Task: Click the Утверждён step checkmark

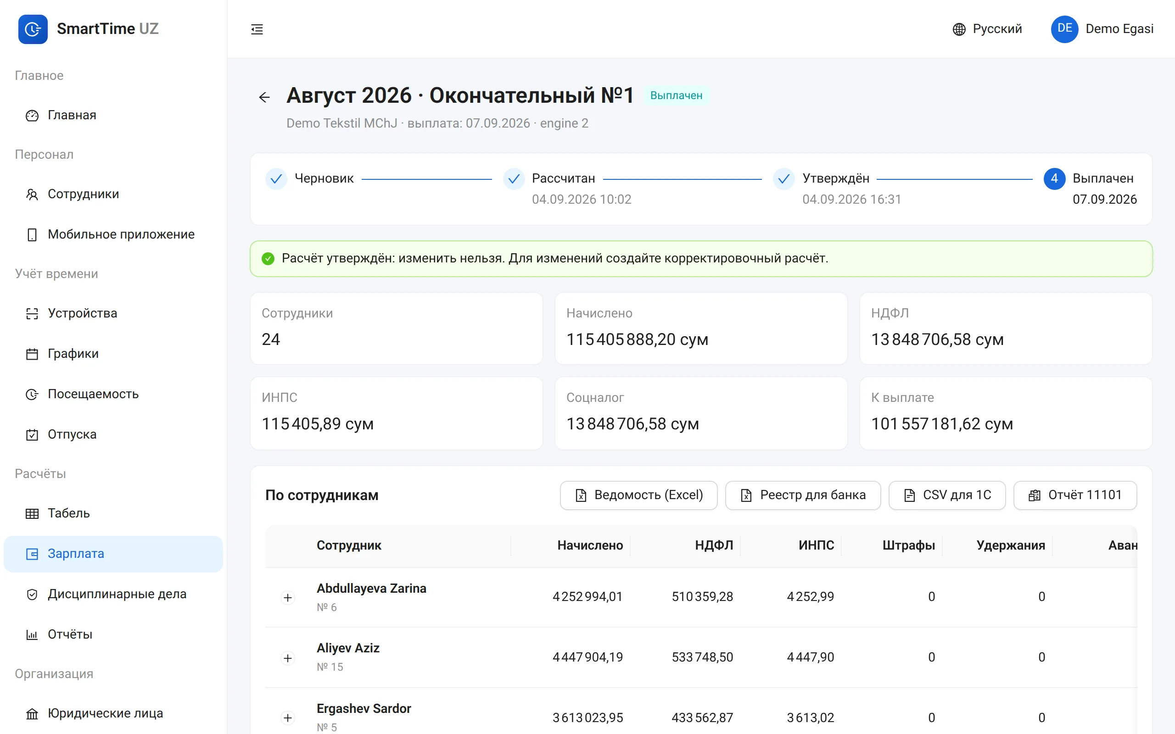Action: tap(783, 179)
